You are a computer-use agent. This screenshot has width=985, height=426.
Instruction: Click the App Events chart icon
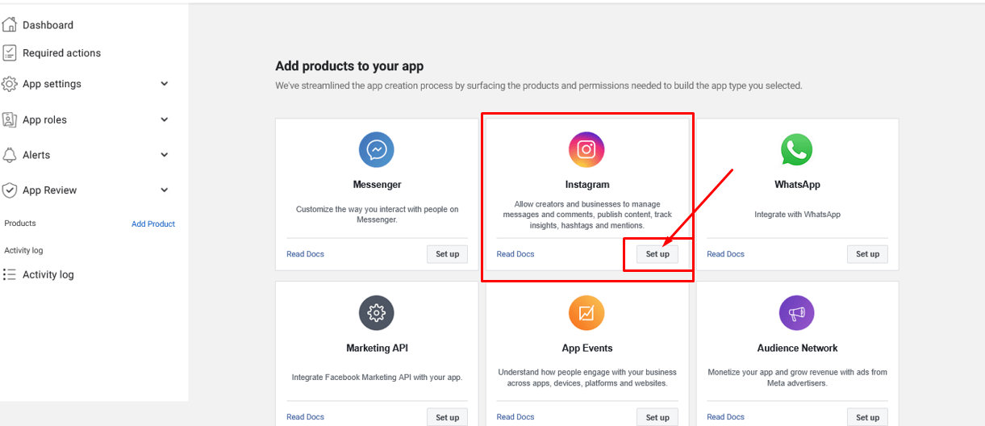pos(586,313)
